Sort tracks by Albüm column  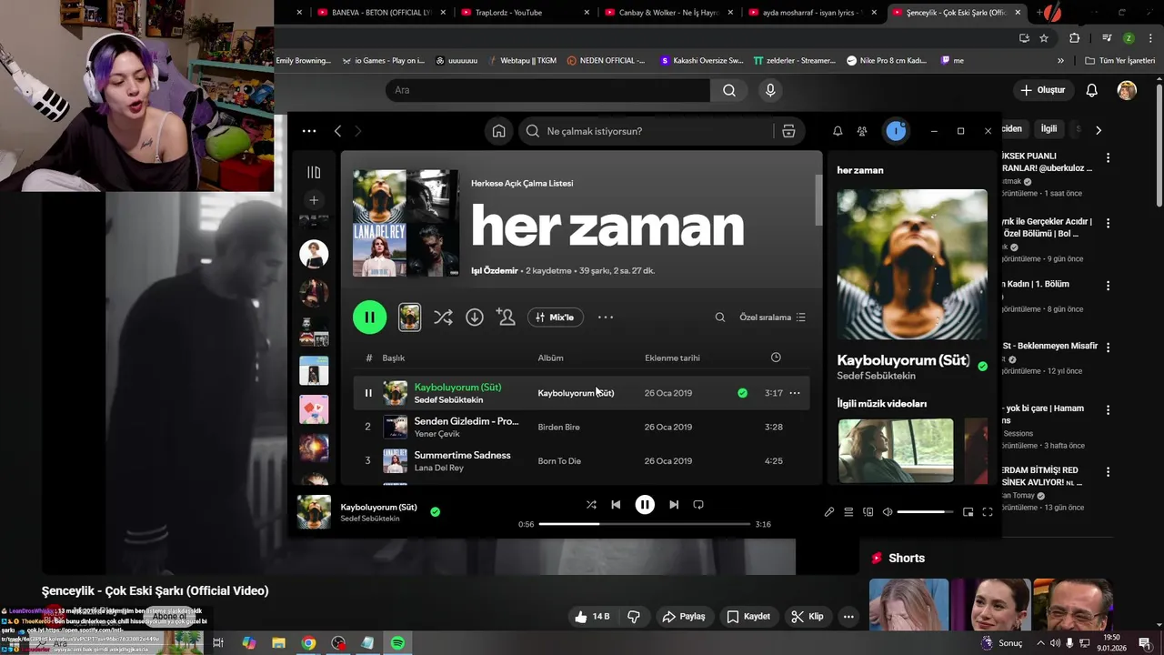550,358
